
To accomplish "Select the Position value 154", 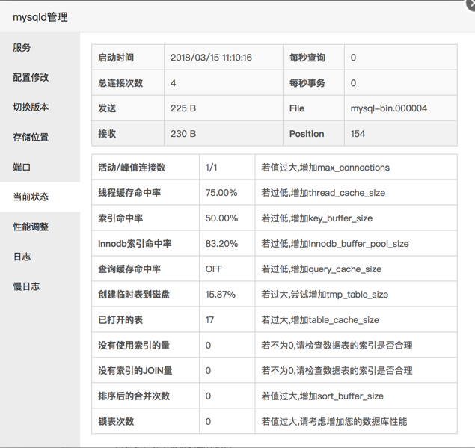I will pyautogui.click(x=358, y=134).
